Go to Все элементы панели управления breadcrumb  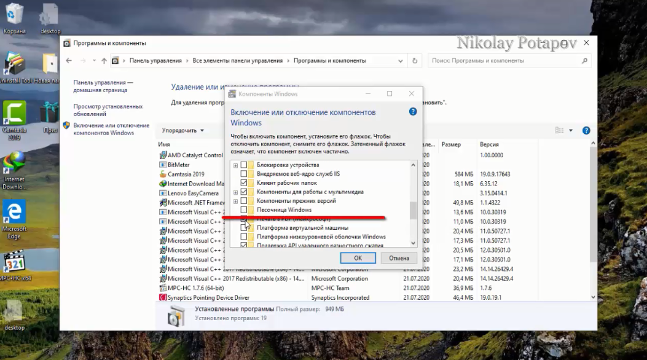[238, 61]
